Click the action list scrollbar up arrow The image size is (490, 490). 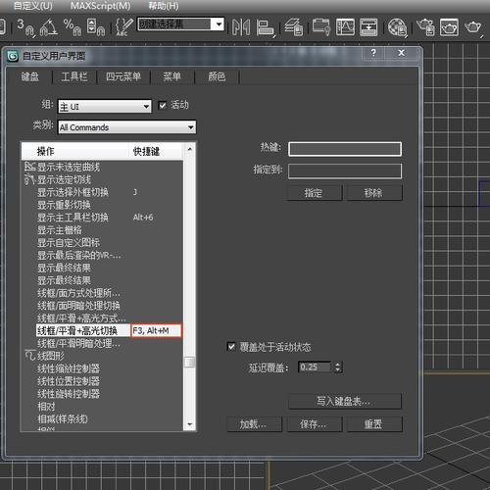[x=189, y=149]
